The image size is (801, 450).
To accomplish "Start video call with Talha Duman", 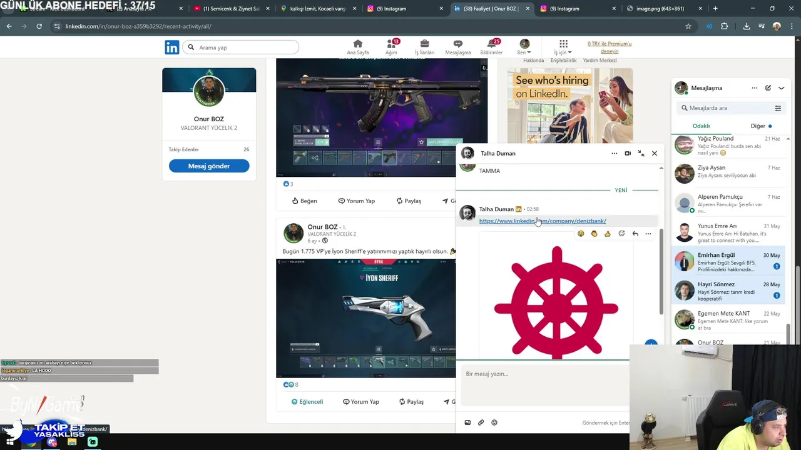I will pos(628,153).
